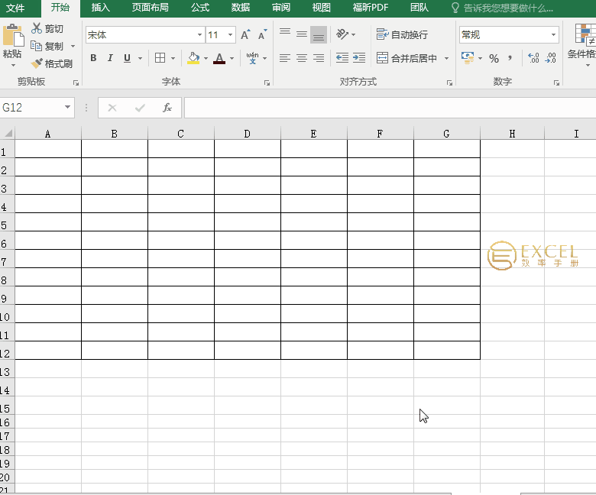Click the wén phonetic guide icon
The height and width of the screenshot is (495, 596).
252,58
